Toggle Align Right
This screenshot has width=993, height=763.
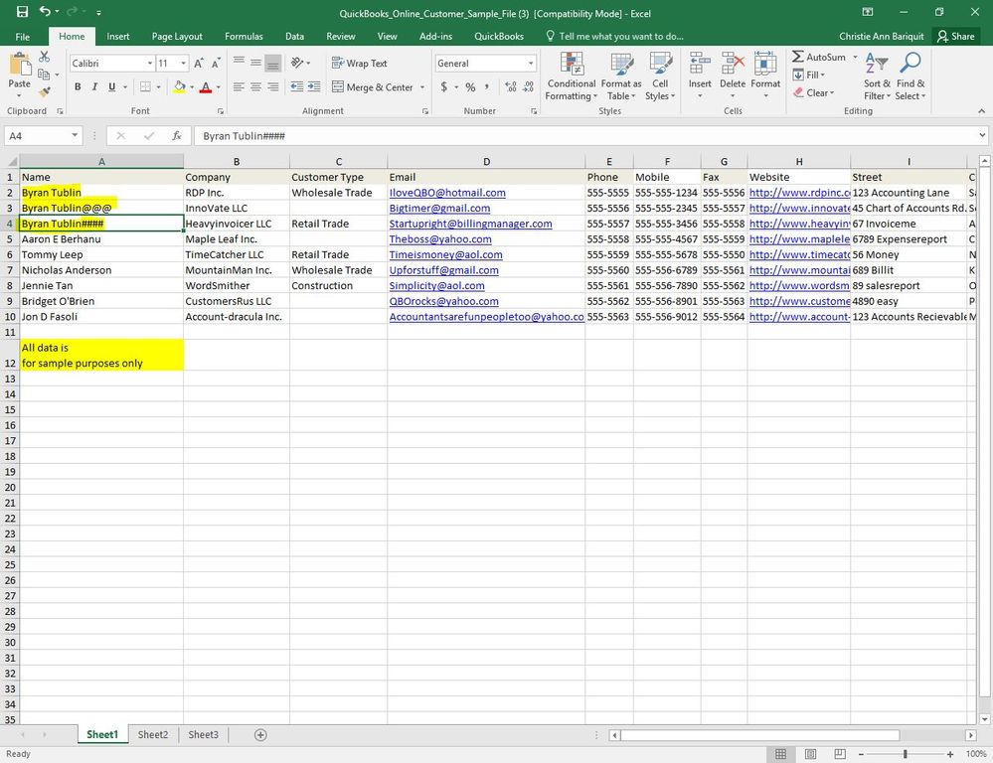[x=273, y=87]
